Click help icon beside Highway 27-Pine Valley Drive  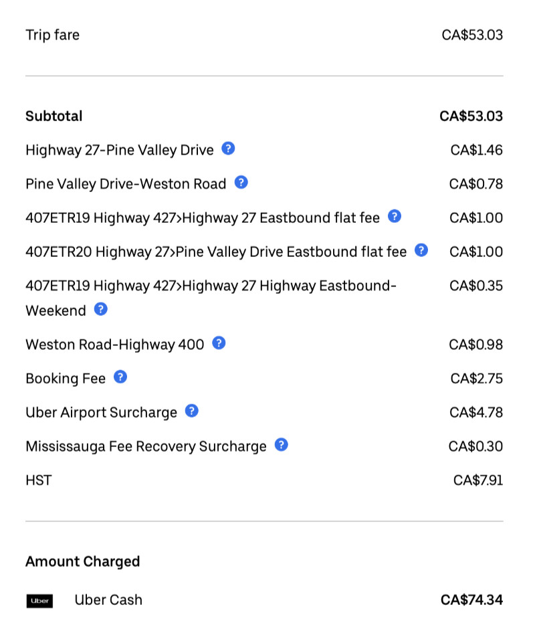[x=228, y=149]
